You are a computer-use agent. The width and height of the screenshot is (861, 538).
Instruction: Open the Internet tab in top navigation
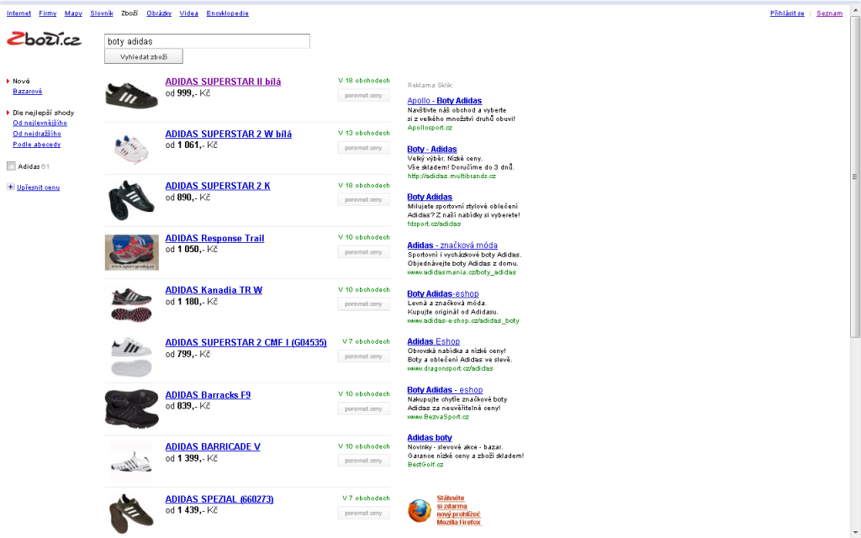click(x=18, y=13)
